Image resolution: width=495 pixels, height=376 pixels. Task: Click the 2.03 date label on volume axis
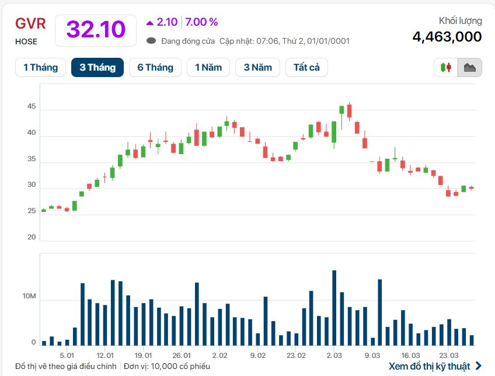334,355
